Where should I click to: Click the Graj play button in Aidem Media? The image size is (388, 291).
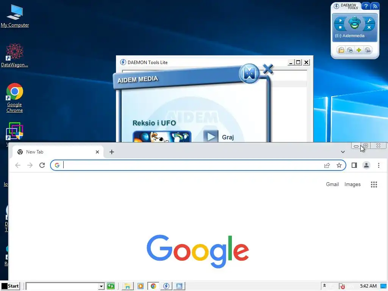tap(211, 136)
